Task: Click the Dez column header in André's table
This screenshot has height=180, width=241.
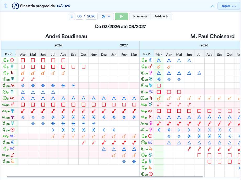Action: [104, 55]
